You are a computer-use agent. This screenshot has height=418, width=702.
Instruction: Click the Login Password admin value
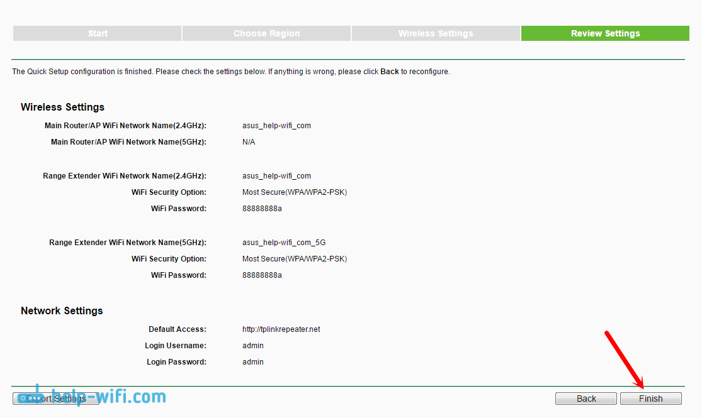(x=253, y=362)
